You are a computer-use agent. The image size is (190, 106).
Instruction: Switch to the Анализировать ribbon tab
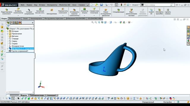(x=36, y=19)
